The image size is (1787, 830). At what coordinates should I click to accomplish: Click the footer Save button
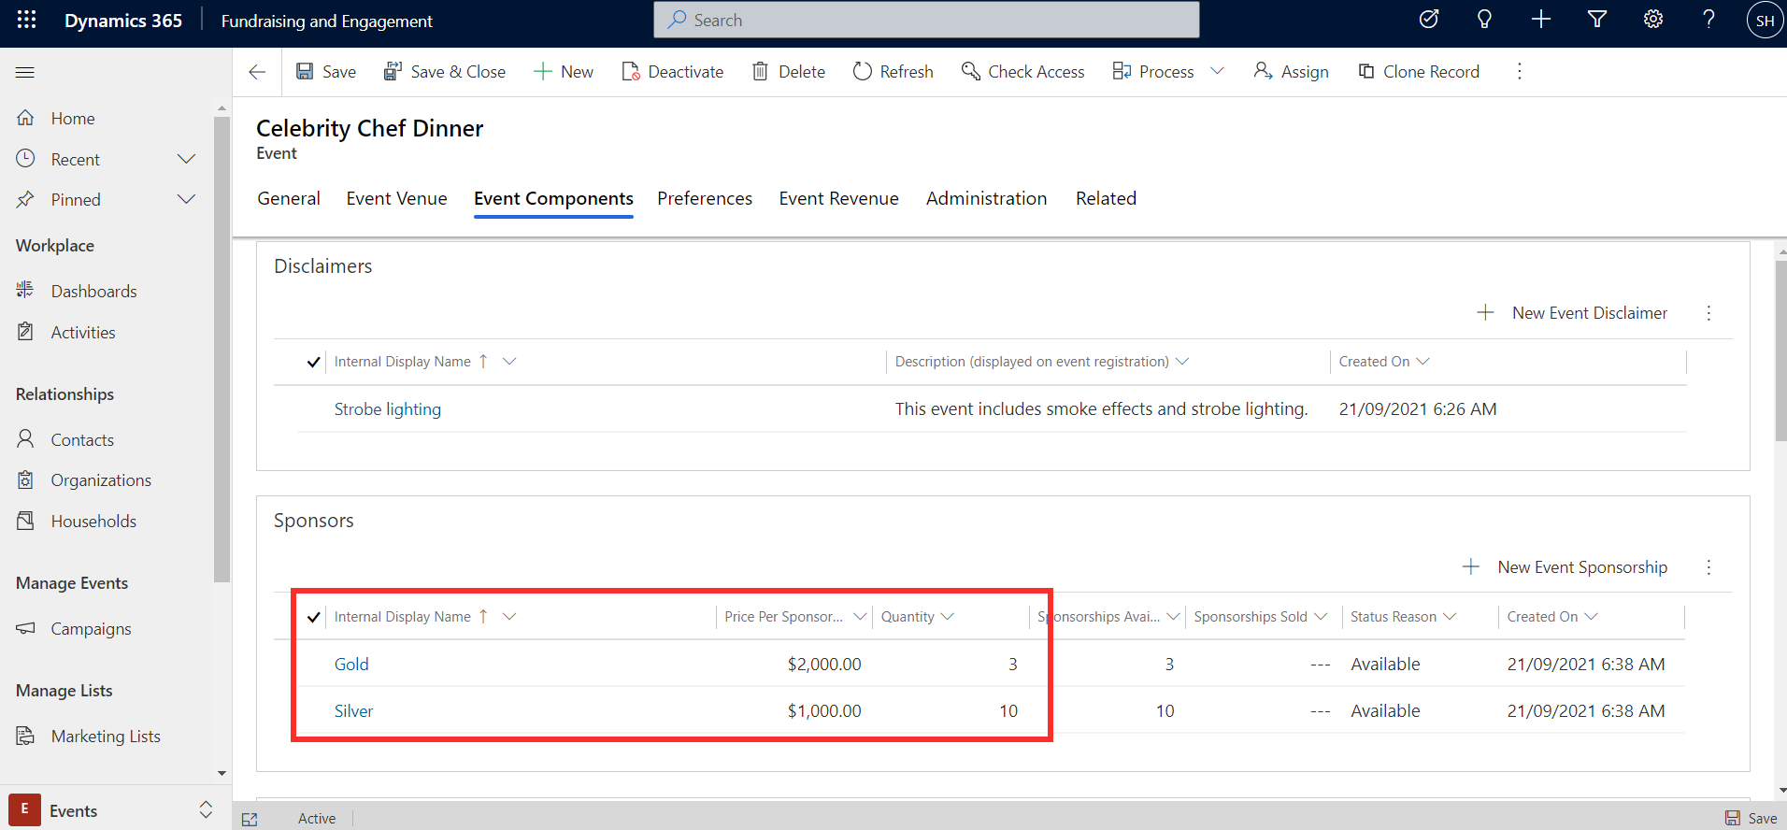click(1751, 818)
